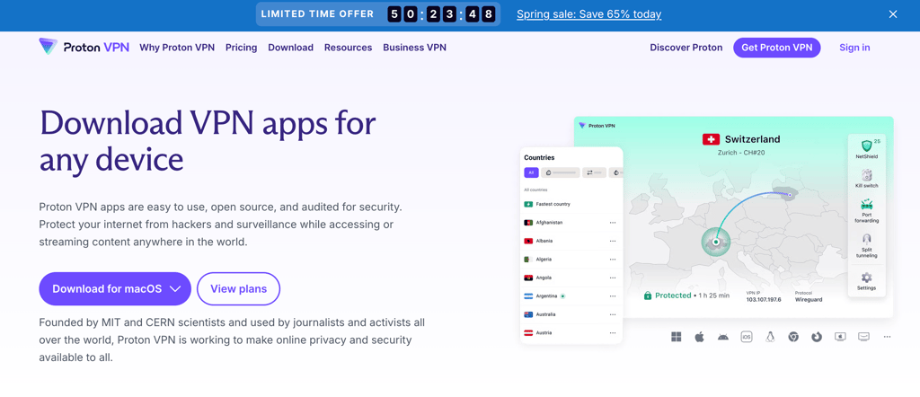Open the options dots for Algeria

[613, 260]
